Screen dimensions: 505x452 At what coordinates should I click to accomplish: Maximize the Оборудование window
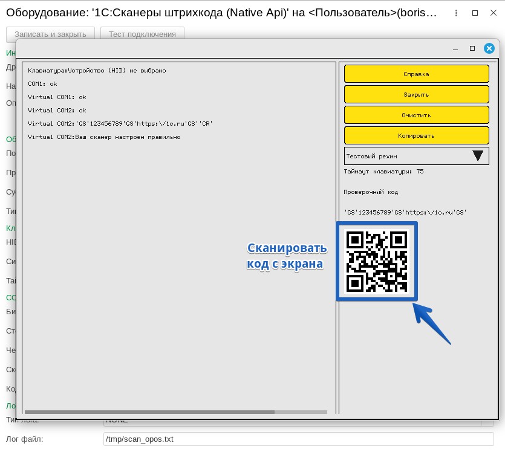(x=475, y=13)
